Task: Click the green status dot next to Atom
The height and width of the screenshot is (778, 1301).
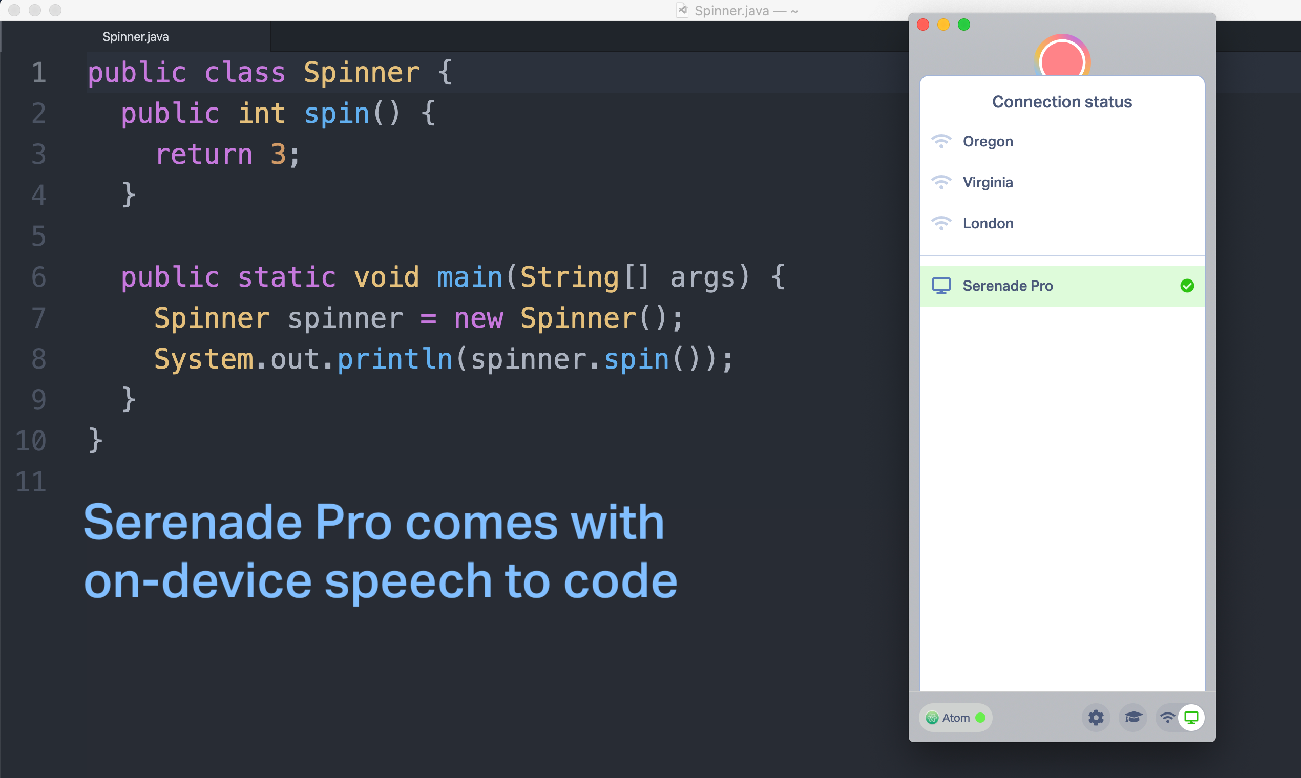Action: click(980, 718)
